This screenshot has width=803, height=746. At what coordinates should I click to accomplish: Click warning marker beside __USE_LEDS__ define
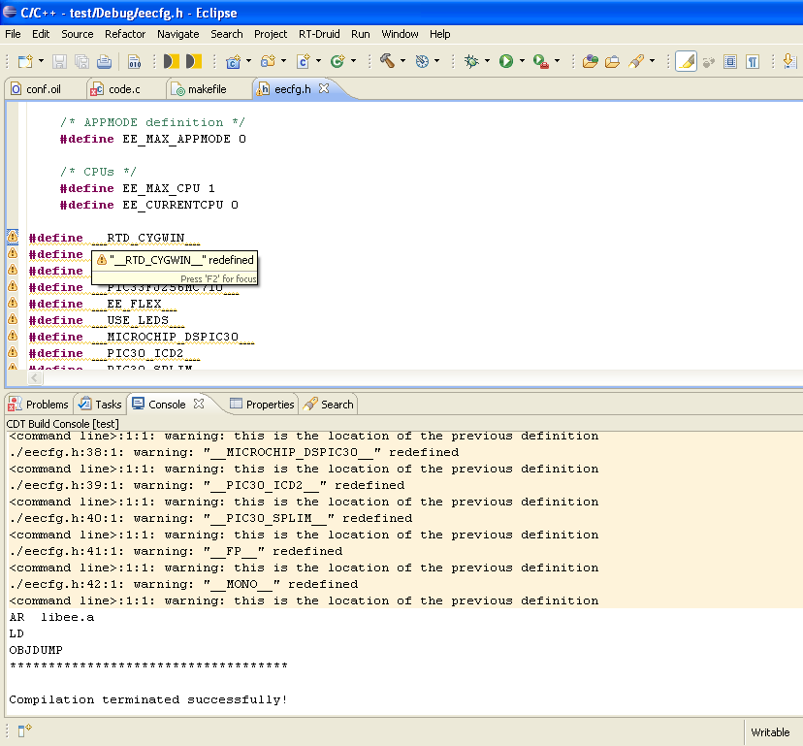13,319
